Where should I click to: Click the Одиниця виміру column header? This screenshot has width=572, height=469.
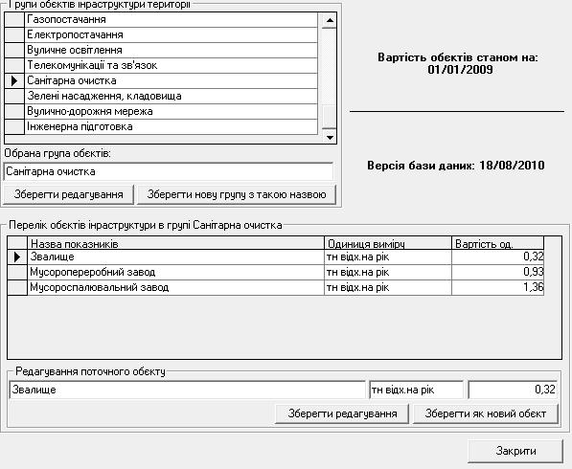[x=388, y=243]
